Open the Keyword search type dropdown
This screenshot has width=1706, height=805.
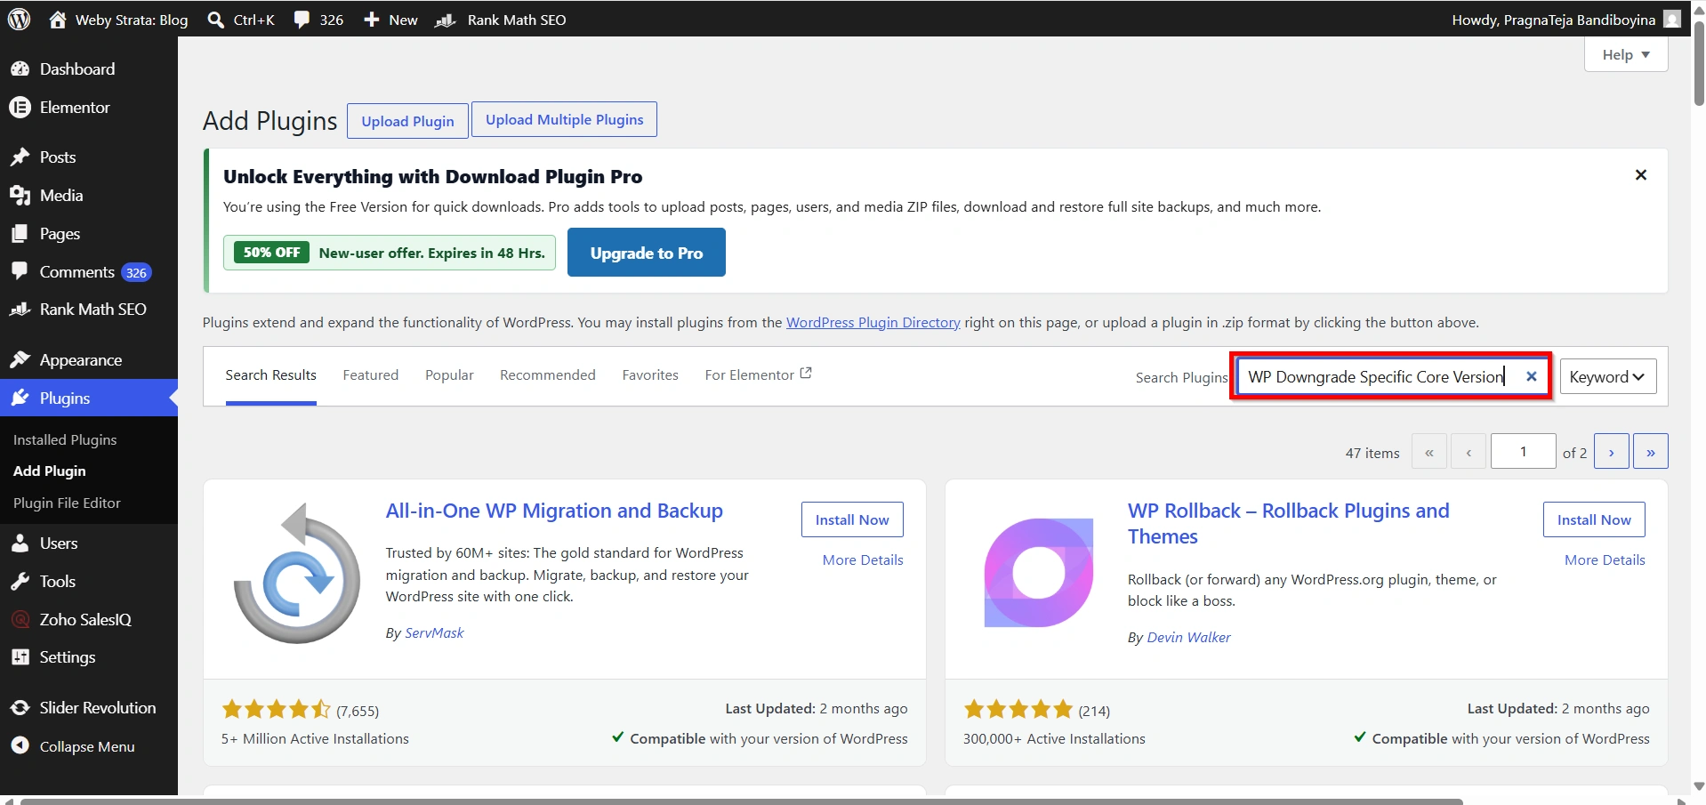[1608, 376]
